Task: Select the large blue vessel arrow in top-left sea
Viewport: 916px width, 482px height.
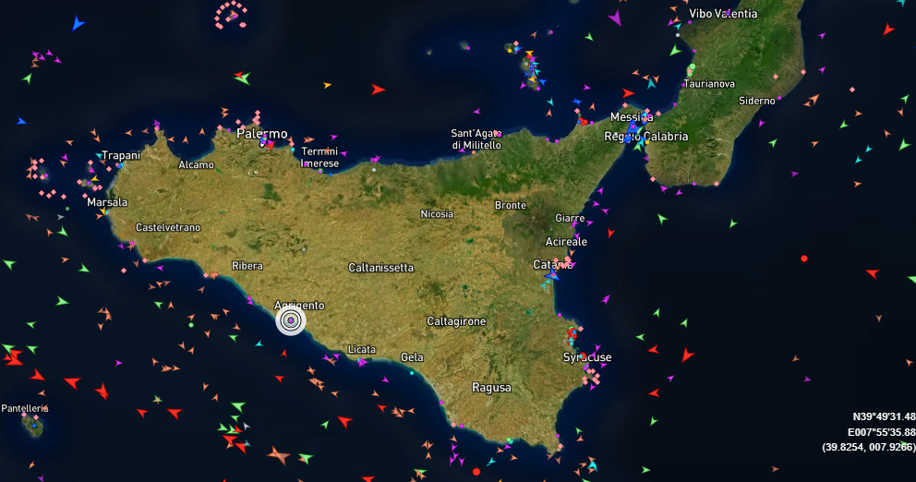Action: [x=78, y=23]
